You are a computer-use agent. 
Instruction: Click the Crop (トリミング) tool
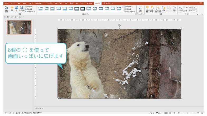180,9
